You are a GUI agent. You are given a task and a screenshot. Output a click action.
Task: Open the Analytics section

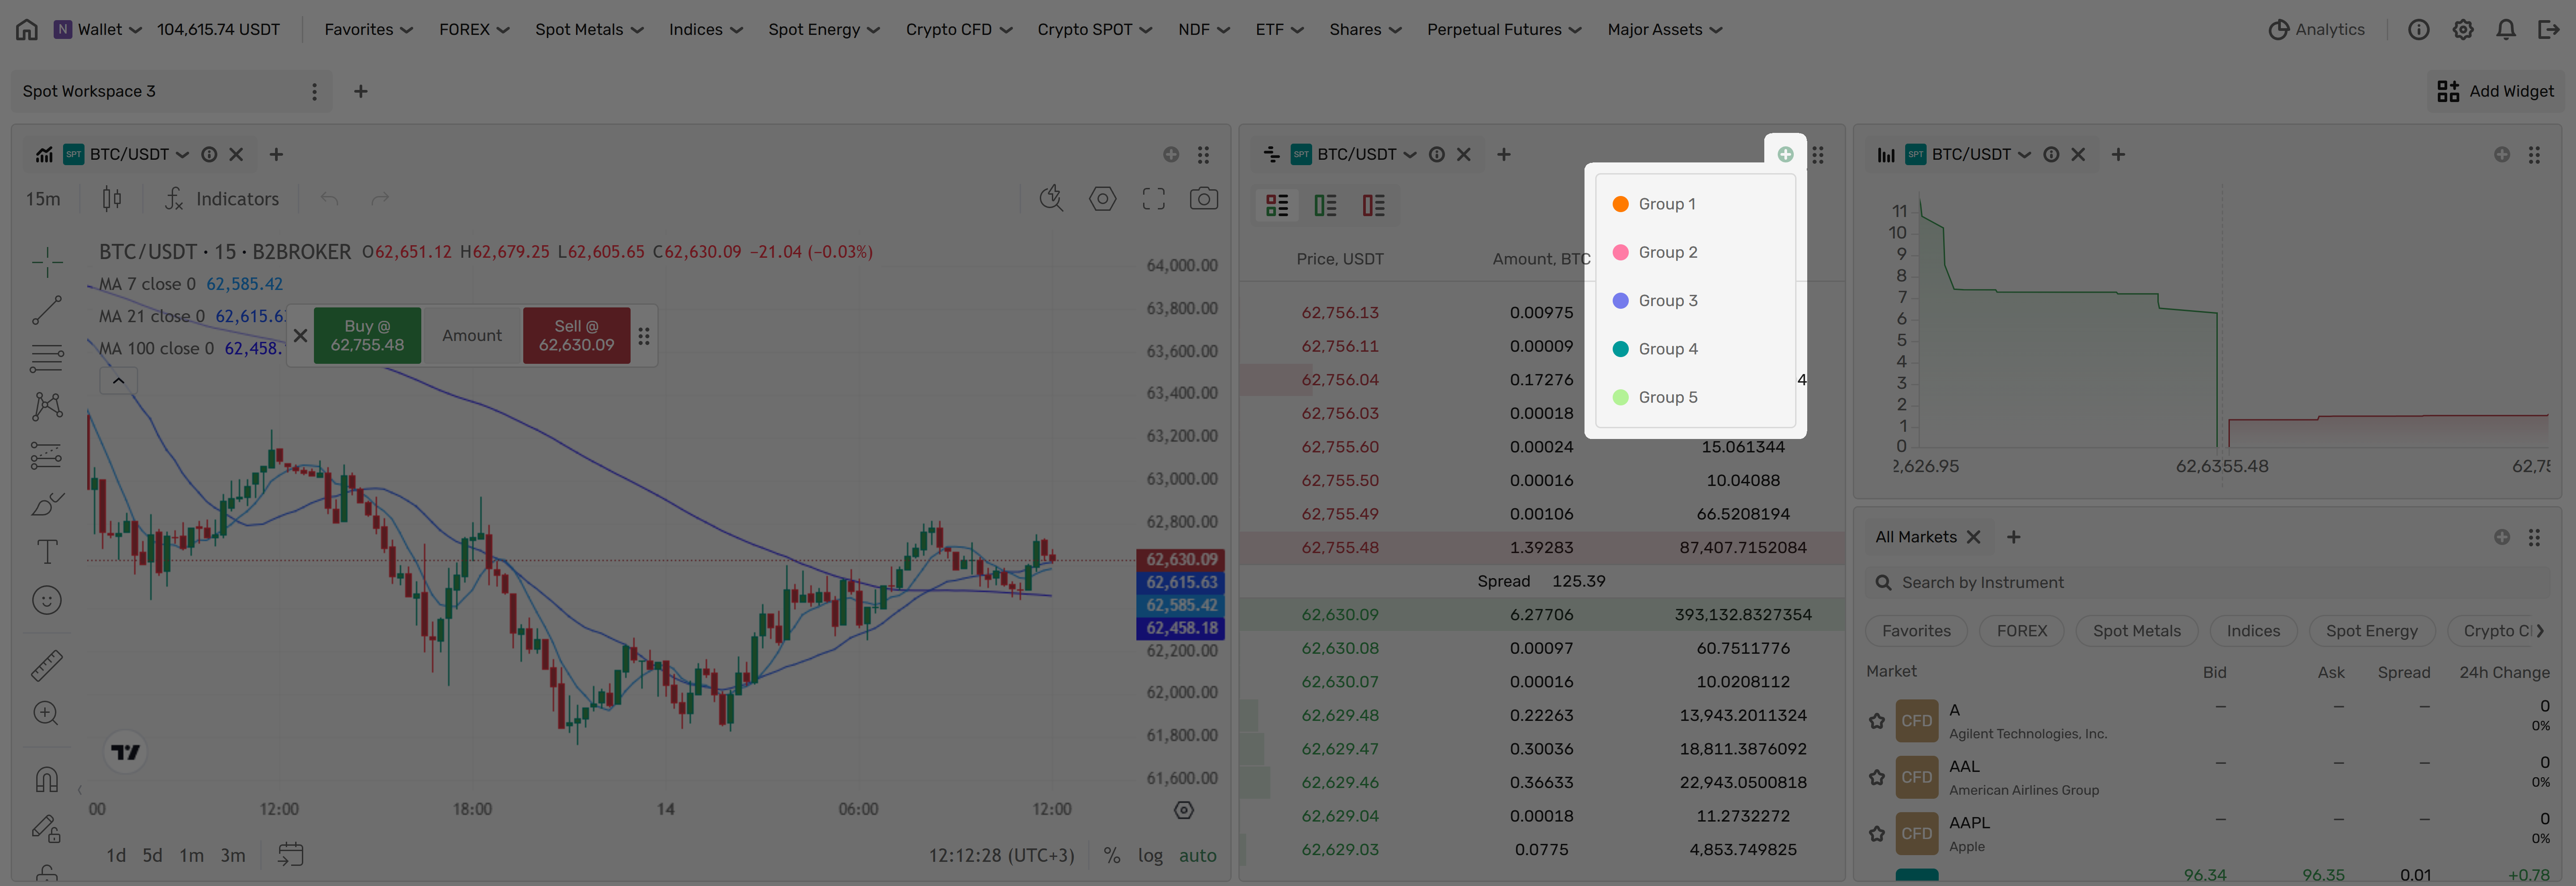(x=2316, y=29)
